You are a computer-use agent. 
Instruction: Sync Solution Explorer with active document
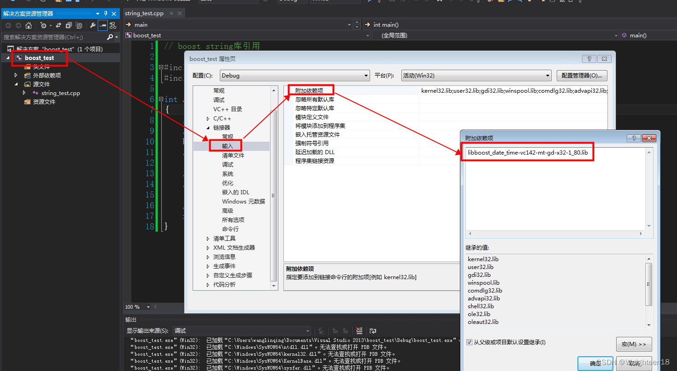coord(59,25)
